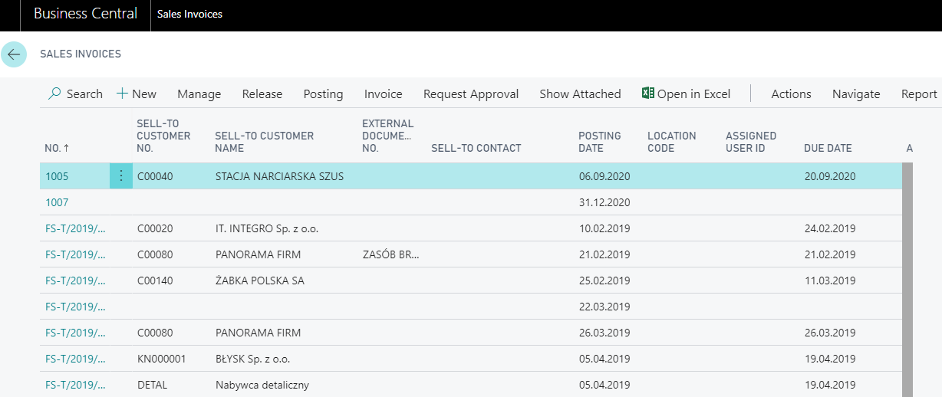The width and height of the screenshot is (942, 397).
Task: Open invoice number 1005
Action: [x=57, y=176]
